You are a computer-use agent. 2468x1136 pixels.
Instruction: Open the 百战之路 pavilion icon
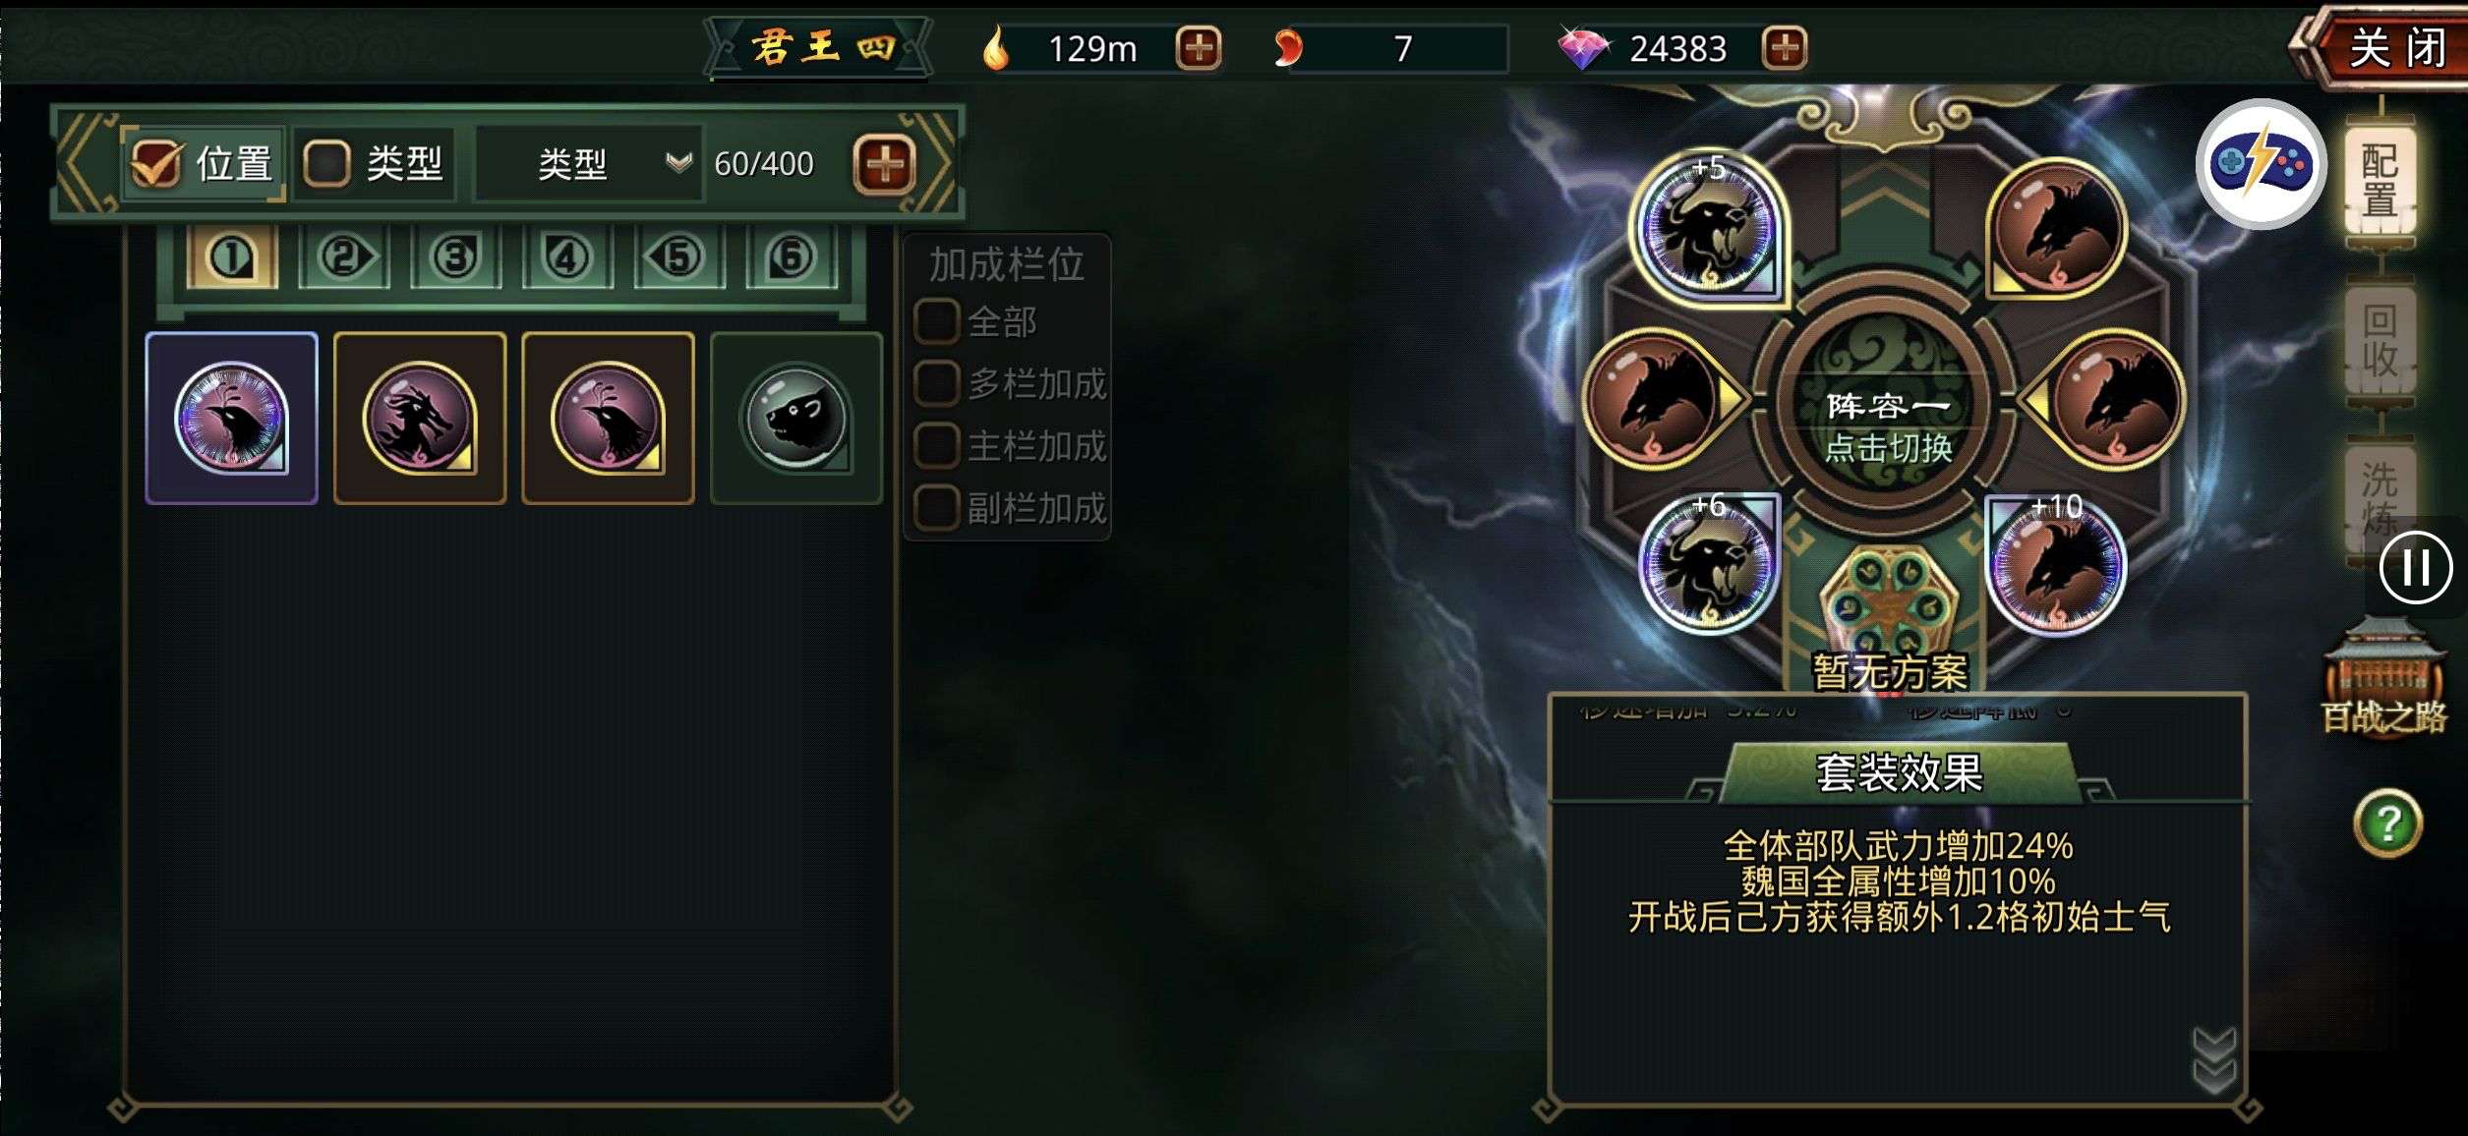pos(2383,676)
